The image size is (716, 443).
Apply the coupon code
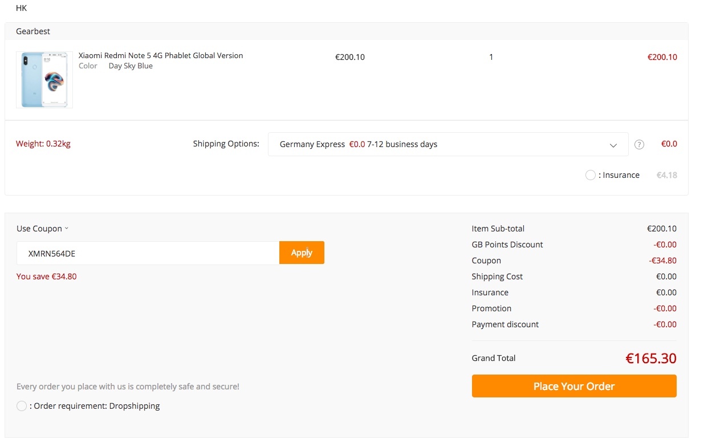302,253
